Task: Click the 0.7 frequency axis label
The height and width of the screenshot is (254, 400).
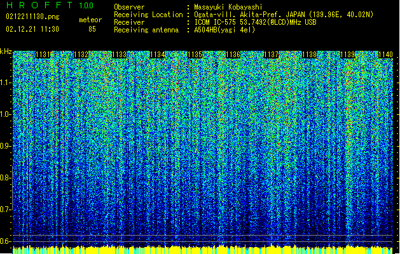Action: [x=5, y=210]
